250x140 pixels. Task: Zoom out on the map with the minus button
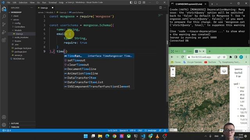click(173, 74)
